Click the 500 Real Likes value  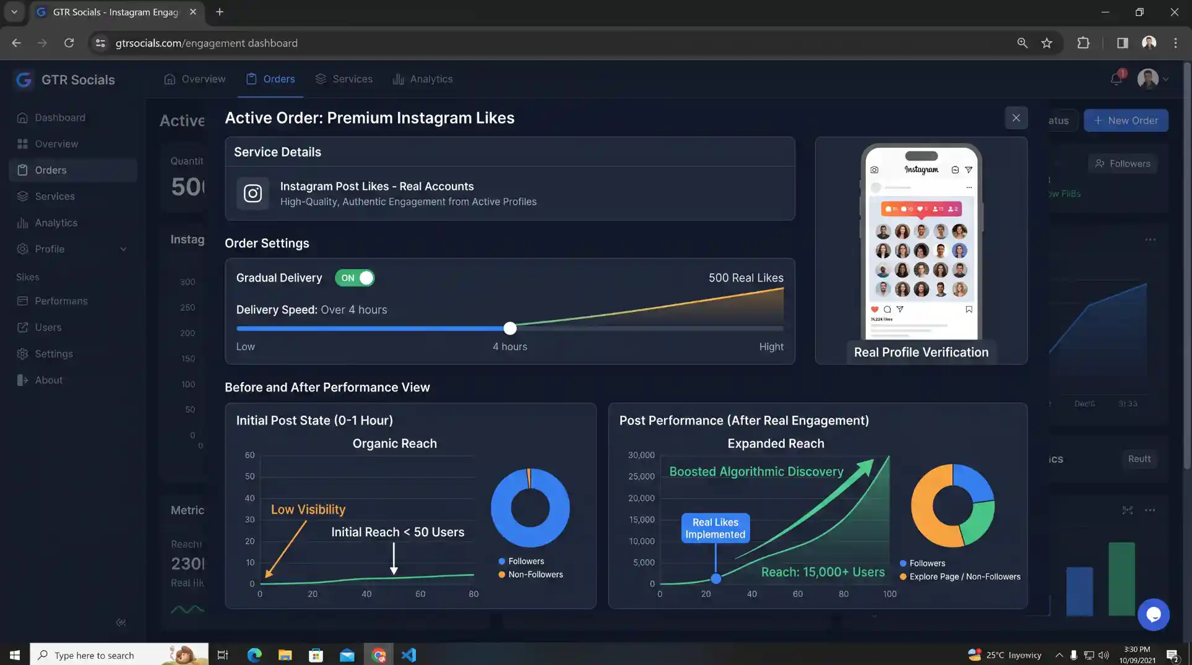coord(746,278)
